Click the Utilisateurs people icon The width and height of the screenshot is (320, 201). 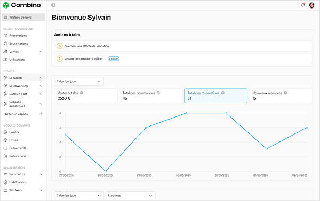5,60
